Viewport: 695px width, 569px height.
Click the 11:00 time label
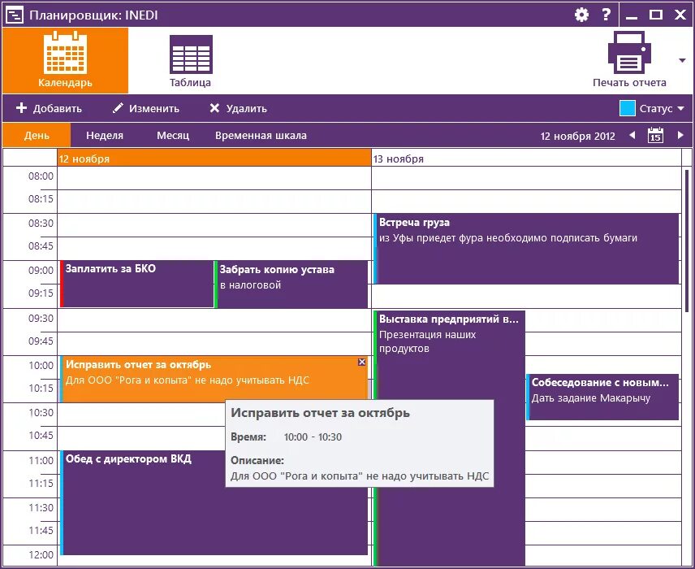pyautogui.click(x=41, y=461)
